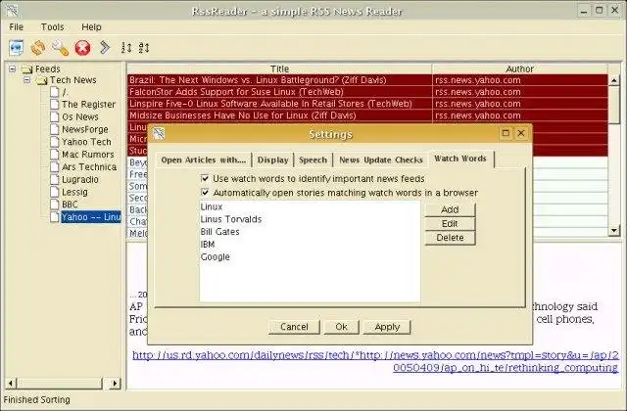Screen dimensions: 627x411
Task: Click Edit watch word button
Action: pyautogui.click(x=450, y=224)
